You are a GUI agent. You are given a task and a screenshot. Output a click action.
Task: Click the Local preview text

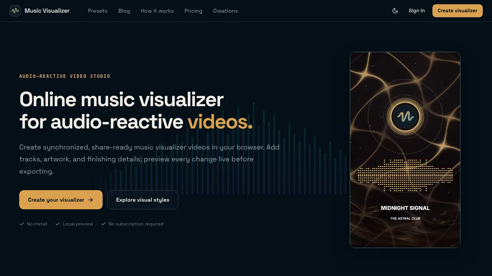coord(78,224)
